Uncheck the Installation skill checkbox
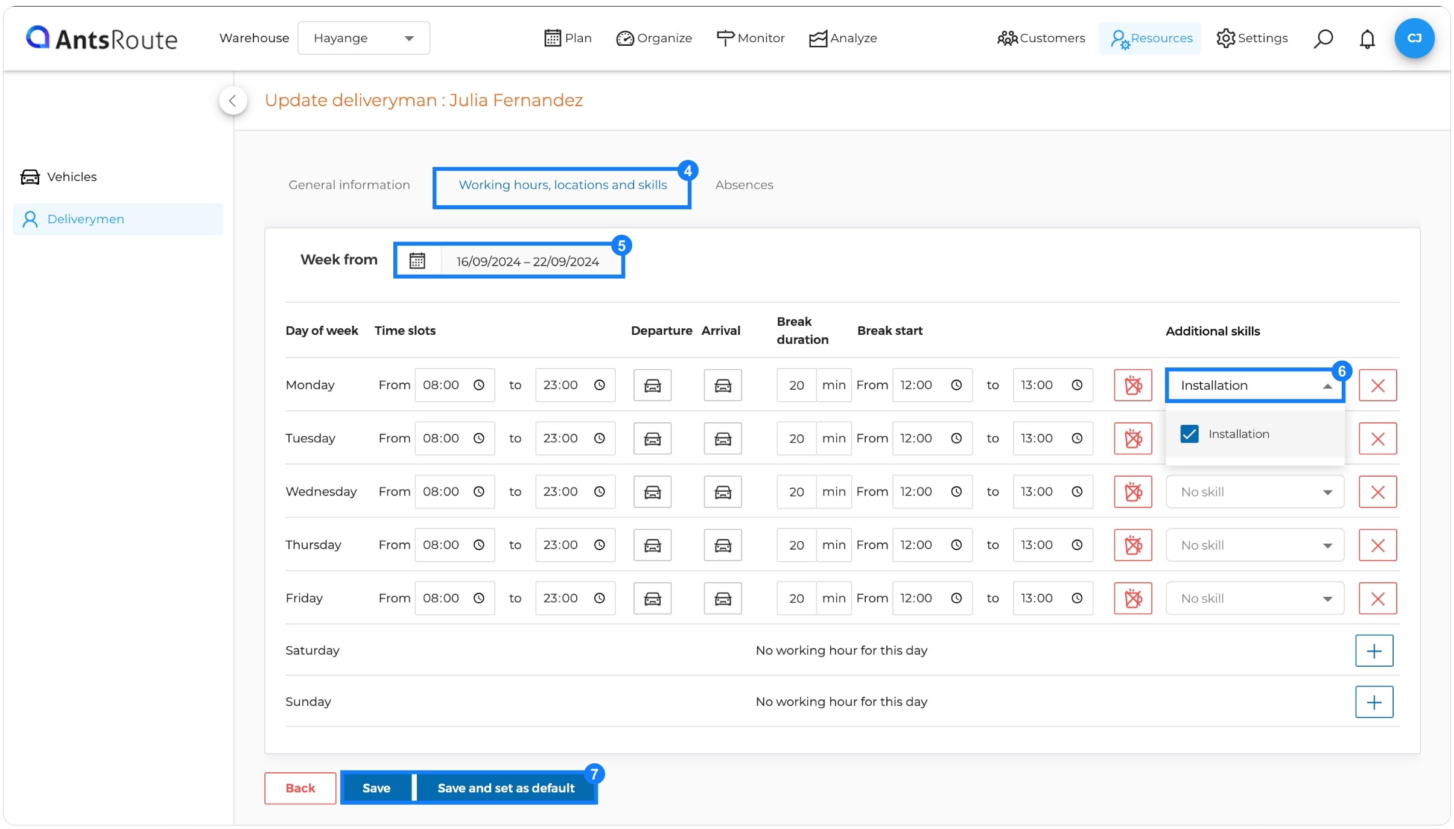The image size is (1454, 829). pyautogui.click(x=1190, y=434)
